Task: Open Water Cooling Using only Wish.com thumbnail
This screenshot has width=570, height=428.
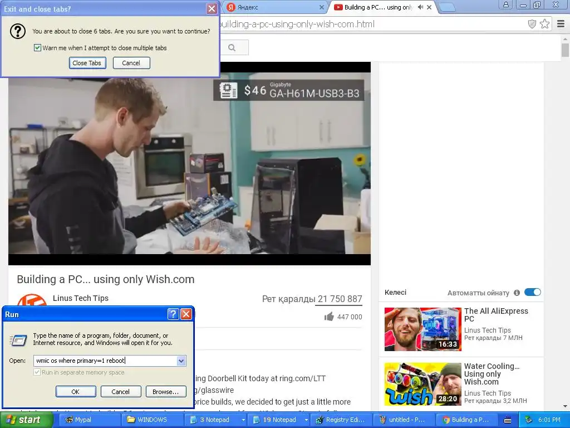Action: (x=423, y=385)
